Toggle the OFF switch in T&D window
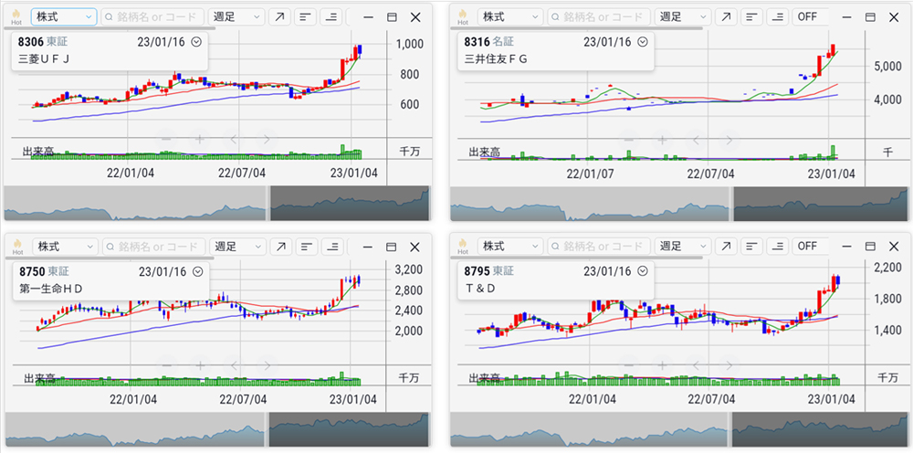 point(809,246)
